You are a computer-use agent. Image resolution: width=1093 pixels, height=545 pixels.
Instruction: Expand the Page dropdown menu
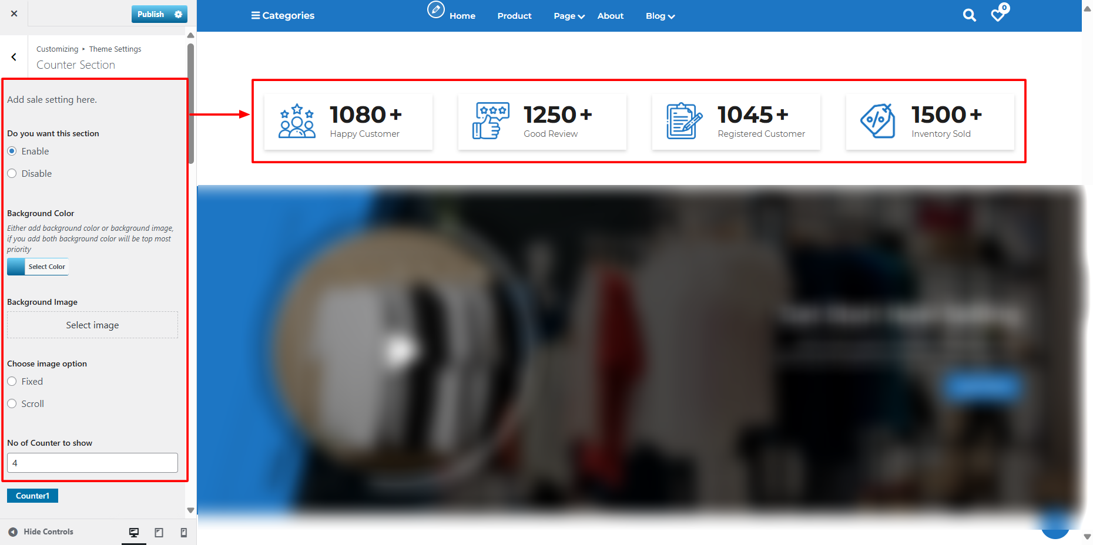coord(568,16)
